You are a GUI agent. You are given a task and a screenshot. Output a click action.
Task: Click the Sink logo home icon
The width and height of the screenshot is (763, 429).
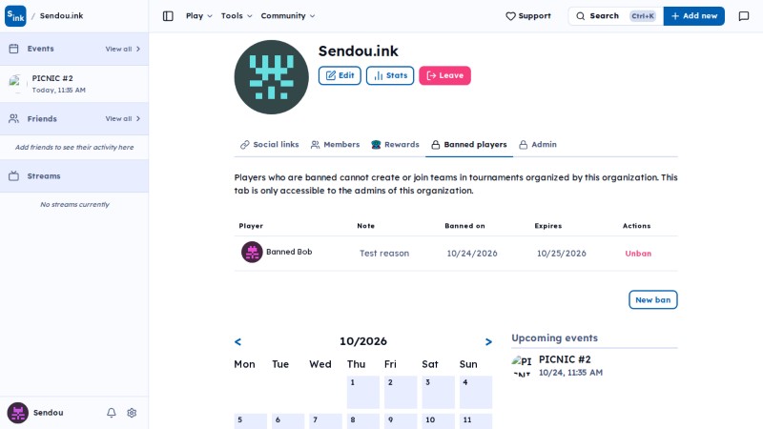(x=15, y=16)
